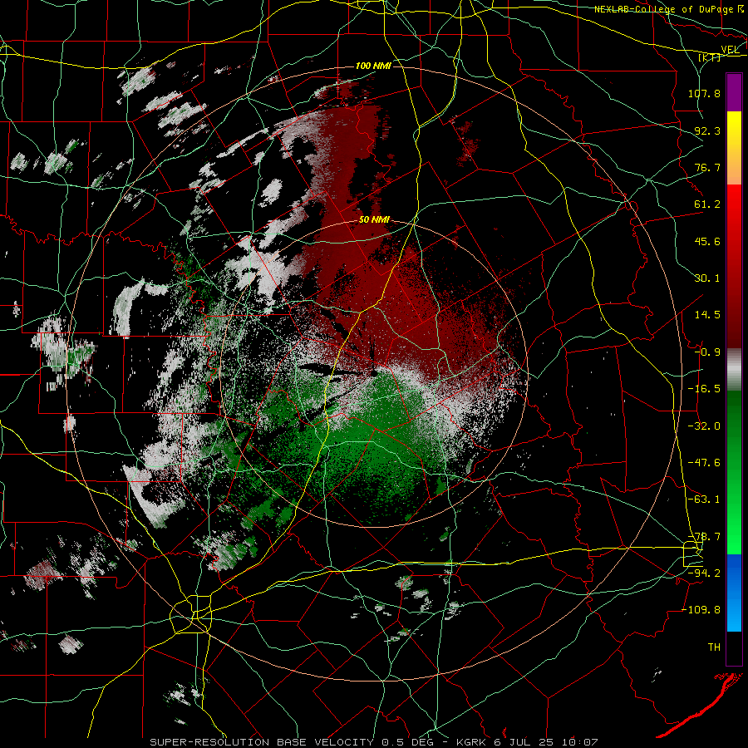The height and width of the screenshot is (748, 748).
Task: Select the -47.6 legend value
Action: click(x=704, y=462)
